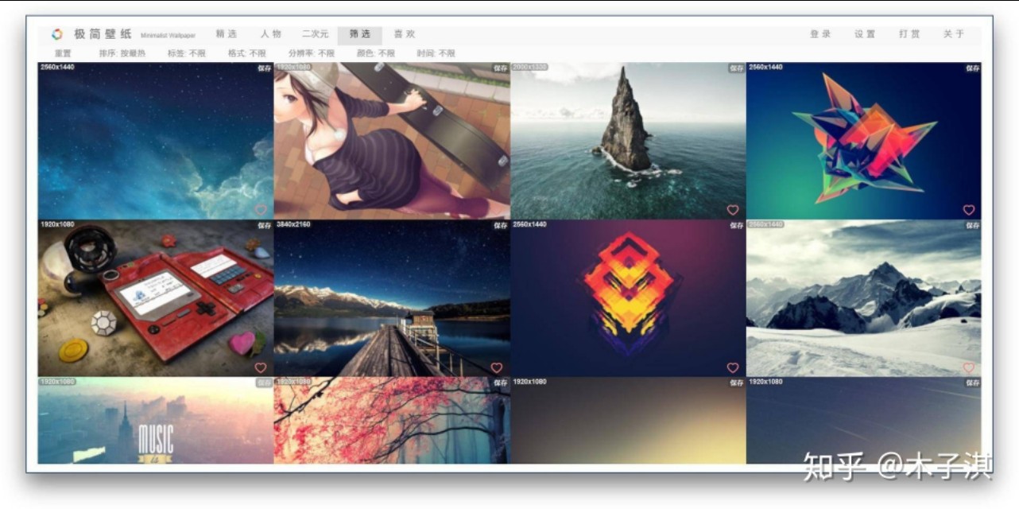Image resolution: width=1019 pixels, height=509 pixels.
Task: Expand the 颜色 color filter
Action: 375,53
